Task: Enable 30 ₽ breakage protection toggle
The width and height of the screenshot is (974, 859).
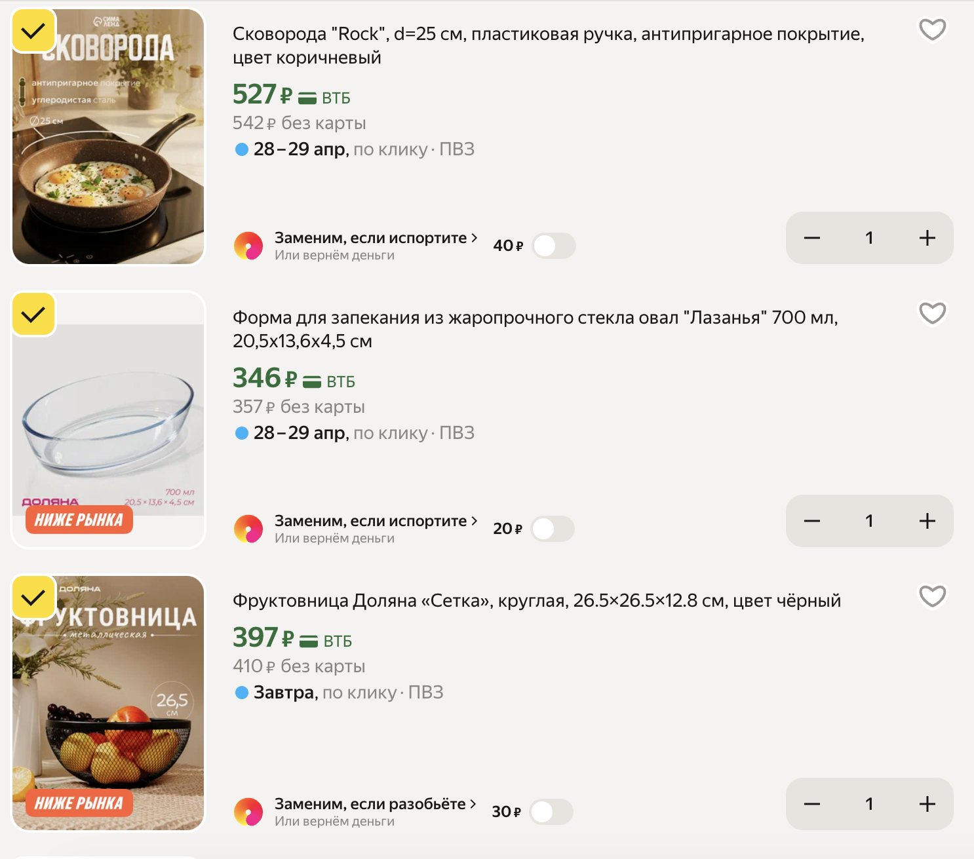Action: click(x=551, y=812)
